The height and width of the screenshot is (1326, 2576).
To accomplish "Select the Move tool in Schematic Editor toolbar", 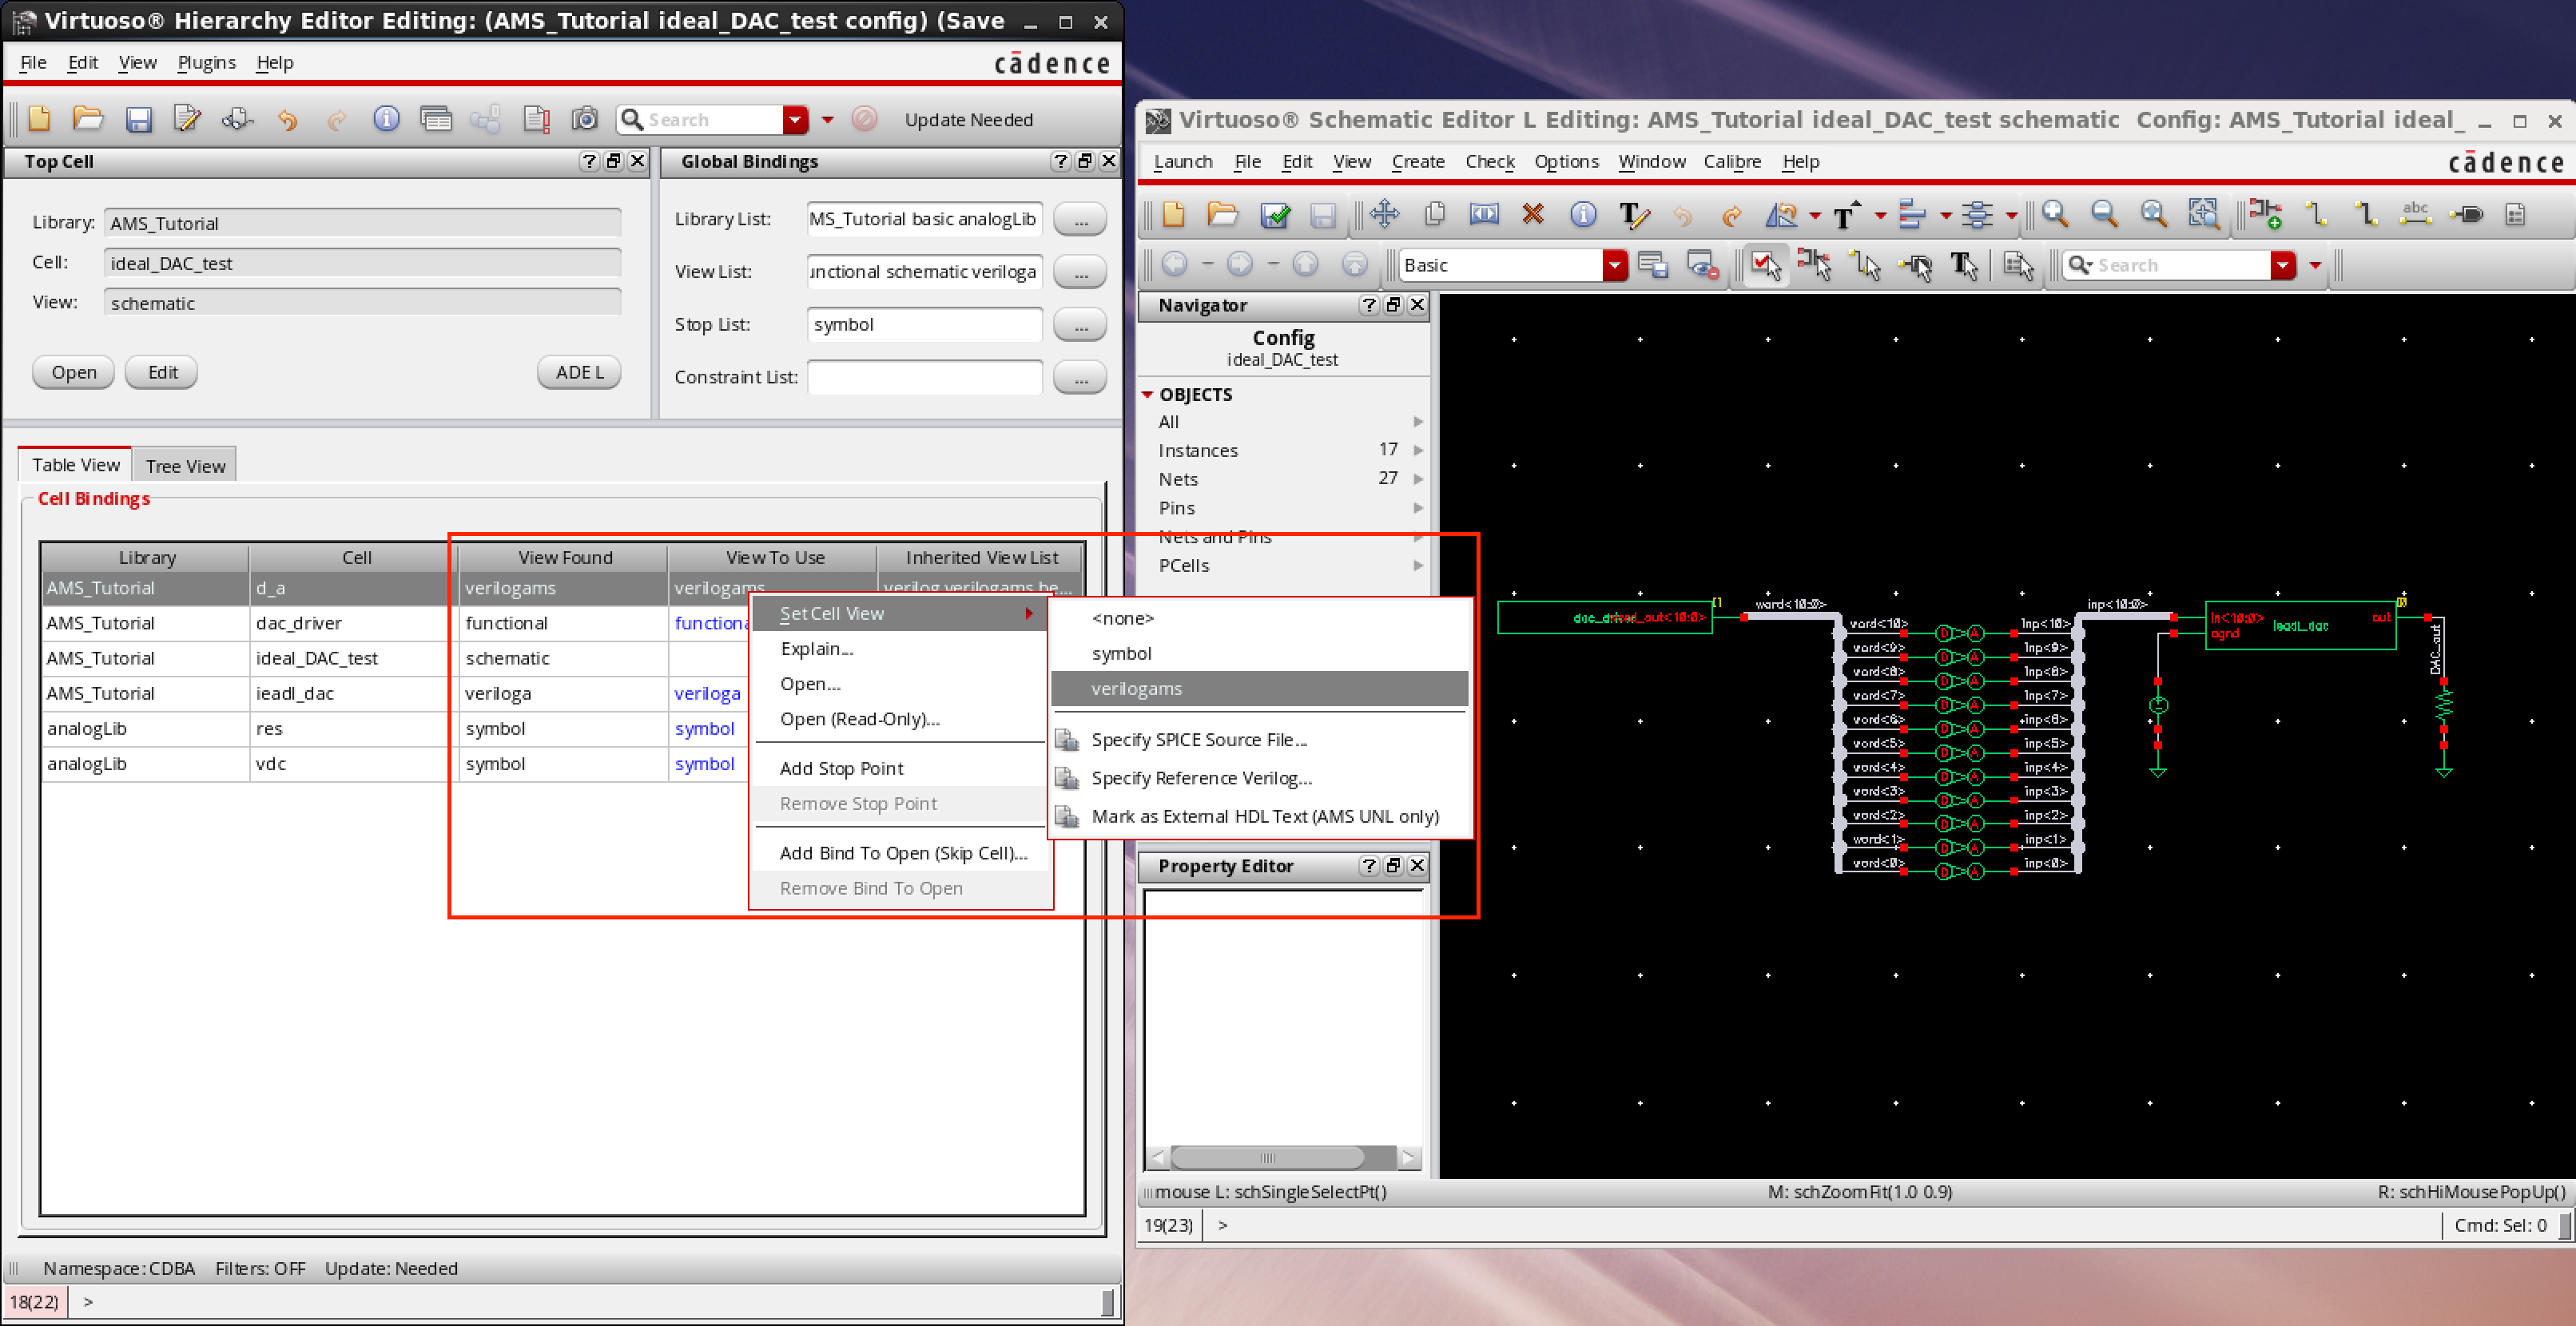I will [1384, 214].
